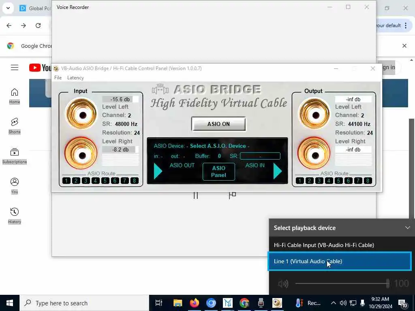Select Hi-Fi Cable Input playback device
415x311 pixels.
[x=340, y=245]
